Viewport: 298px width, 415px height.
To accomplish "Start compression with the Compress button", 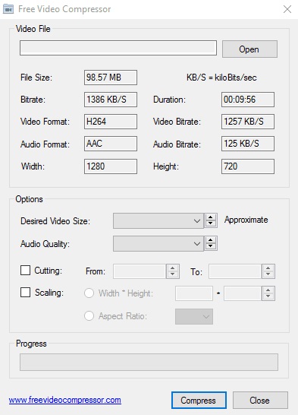I will [x=199, y=400].
